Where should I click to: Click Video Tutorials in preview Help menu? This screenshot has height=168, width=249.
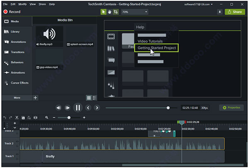click(x=150, y=41)
